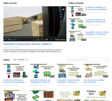The height and width of the screenshot is (101, 112).
Task: Click the recent 'caisses-palettes métalliques' sidebar thumbnail
Action: [x=77, y=36]
